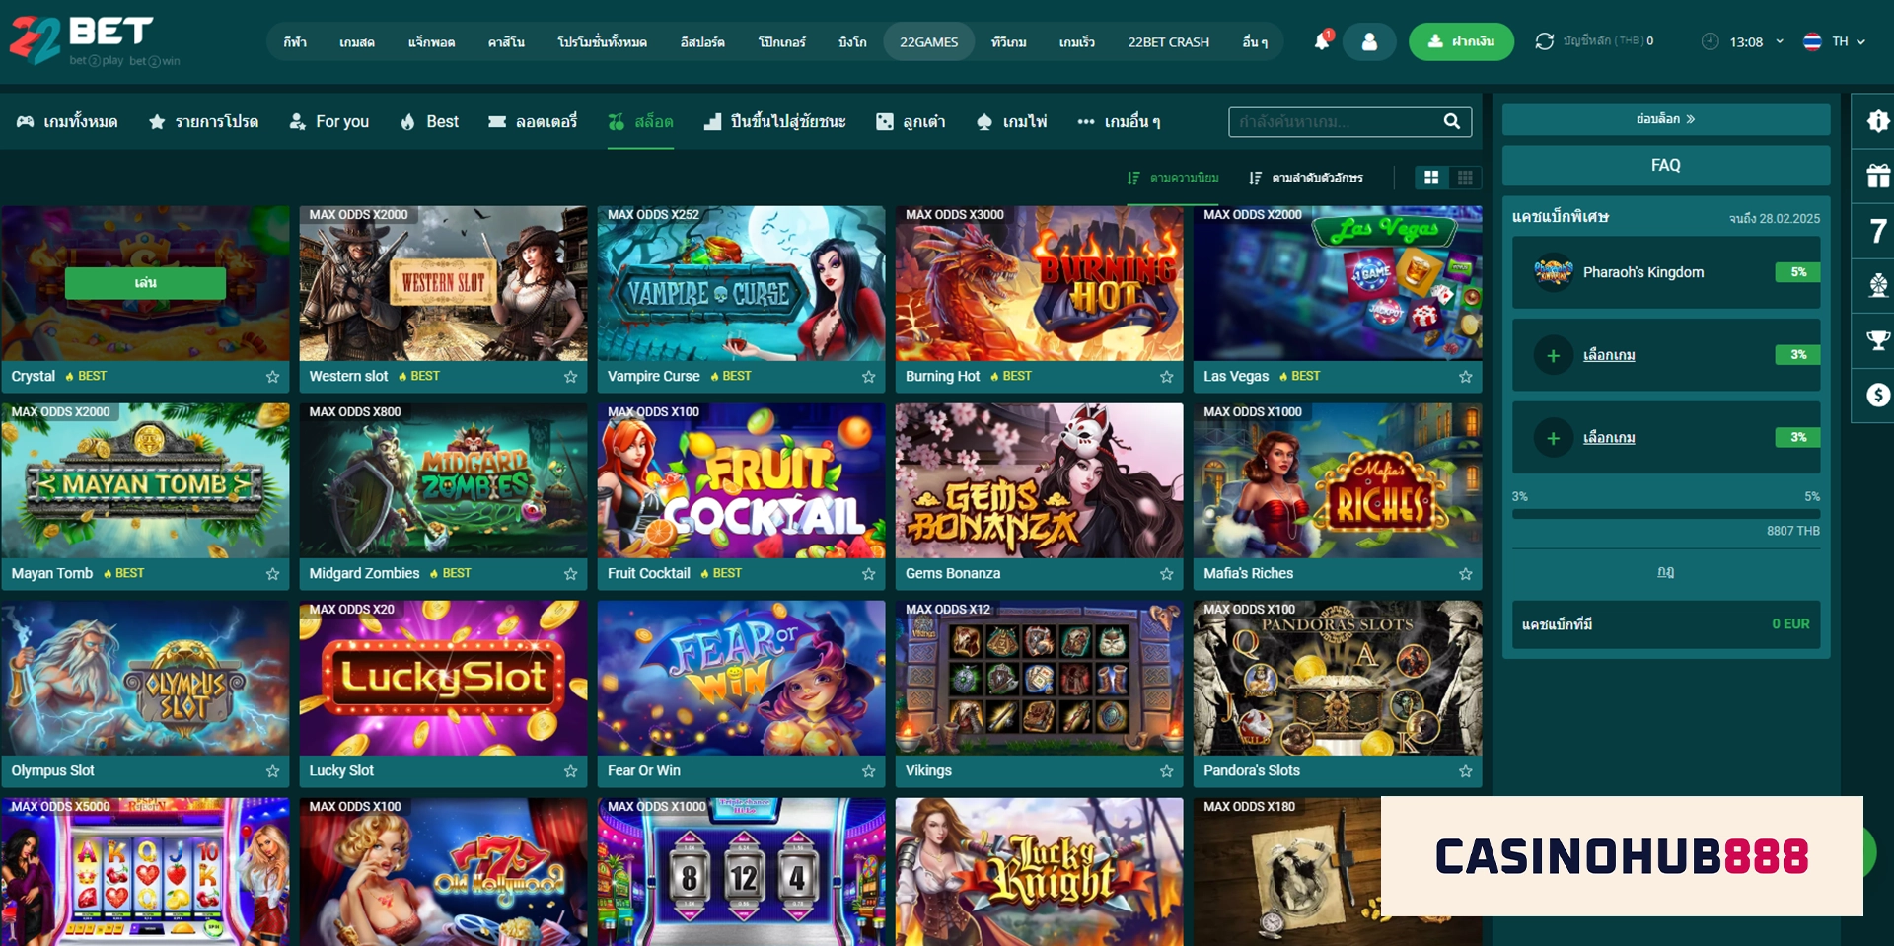Favorite the Gems Bonanza star
This screenshot has width=1894, height=946.
coord(1167,574)
